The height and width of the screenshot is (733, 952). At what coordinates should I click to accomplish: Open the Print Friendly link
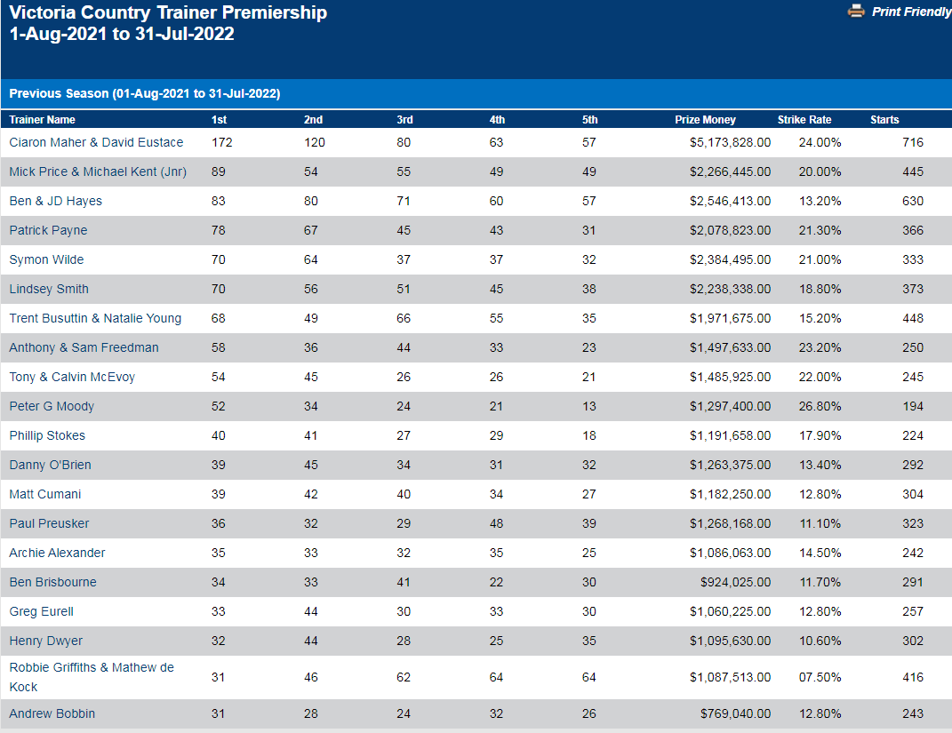(x=911, y=12)
